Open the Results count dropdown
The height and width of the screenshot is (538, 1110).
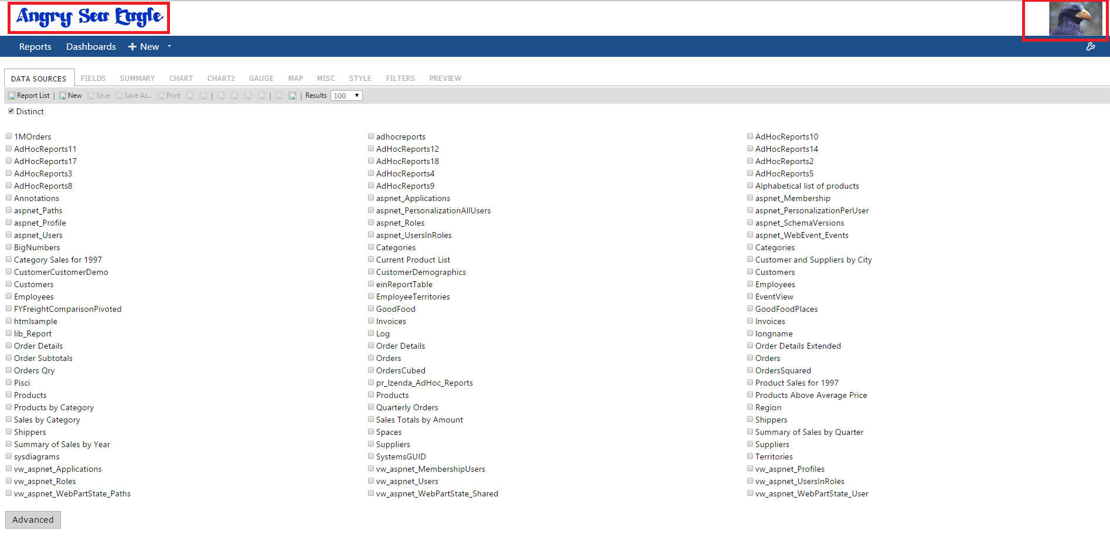[346, 96]
